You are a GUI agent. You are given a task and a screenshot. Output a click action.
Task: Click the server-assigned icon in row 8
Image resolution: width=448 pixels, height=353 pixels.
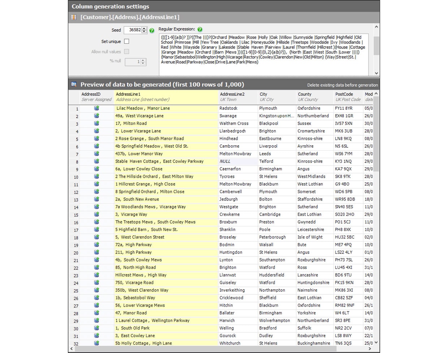(96, 161)
